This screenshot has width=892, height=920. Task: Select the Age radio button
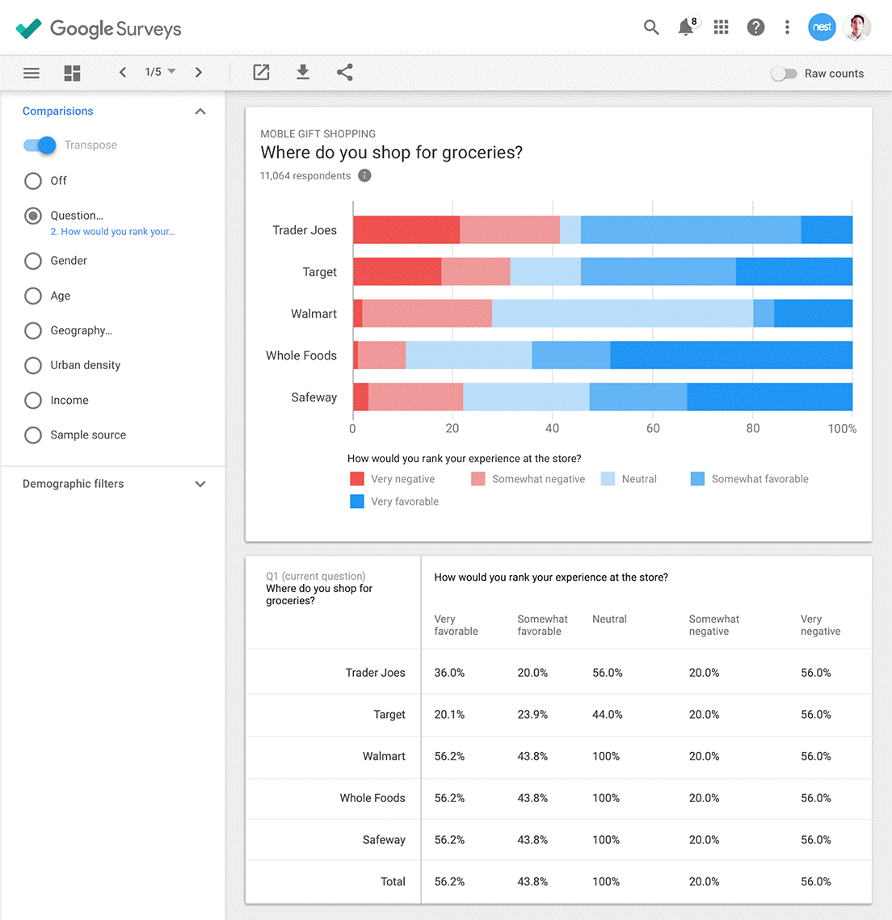pyautogui.click(x=33, y=296)
